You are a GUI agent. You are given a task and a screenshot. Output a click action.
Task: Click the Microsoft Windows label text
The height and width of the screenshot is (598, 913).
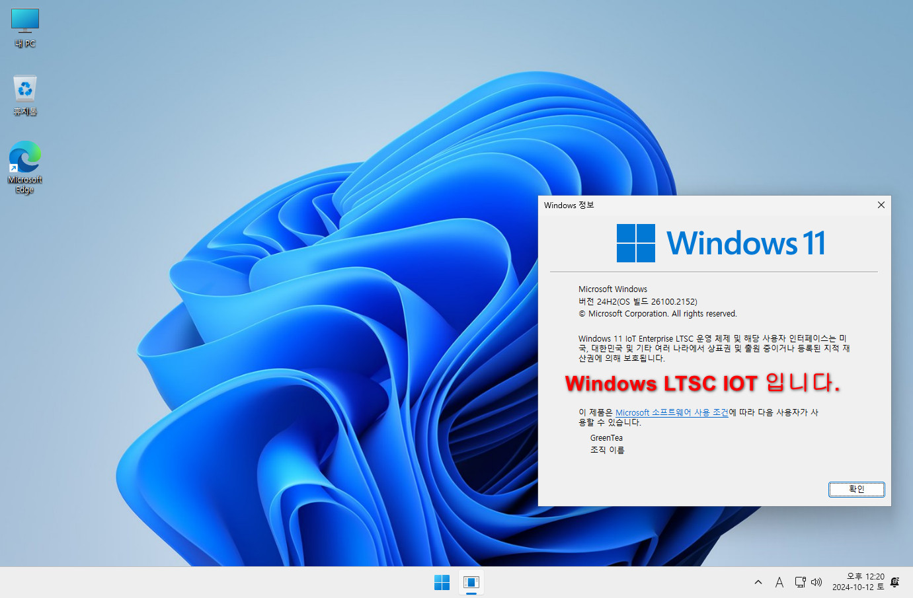[x=613, y=289]
